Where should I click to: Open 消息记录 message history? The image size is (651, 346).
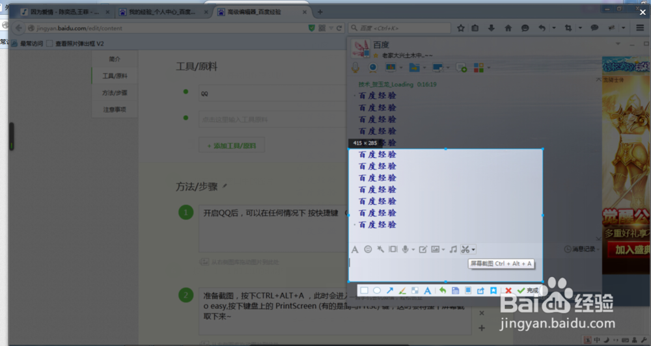582,249
